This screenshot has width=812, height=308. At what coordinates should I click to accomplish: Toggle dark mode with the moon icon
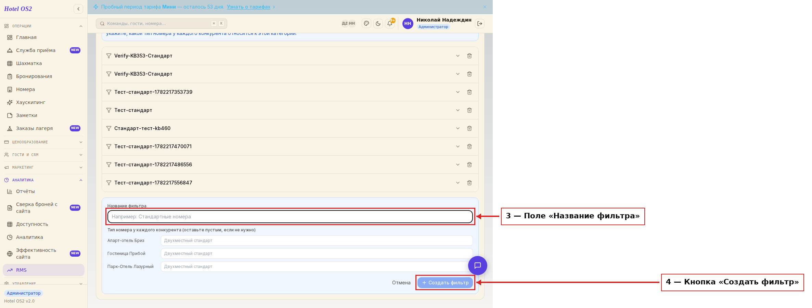tap(378, 24)
